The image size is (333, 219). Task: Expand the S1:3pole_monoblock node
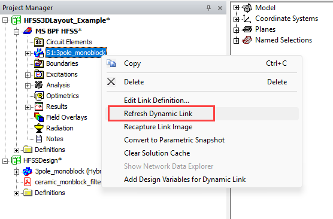click(x=28, y=53)
